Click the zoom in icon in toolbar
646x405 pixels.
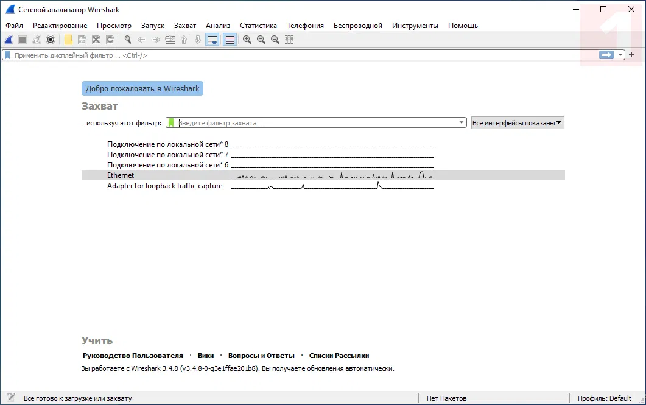247,40
